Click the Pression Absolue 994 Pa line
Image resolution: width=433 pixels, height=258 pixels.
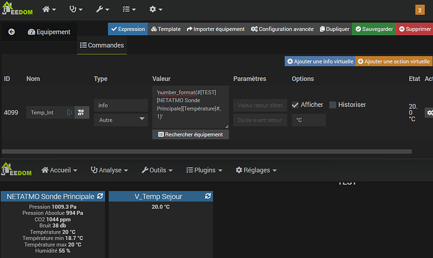[x=53, y=213]
